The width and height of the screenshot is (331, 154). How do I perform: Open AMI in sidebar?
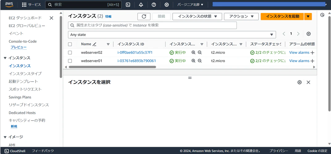pos(12,145)
